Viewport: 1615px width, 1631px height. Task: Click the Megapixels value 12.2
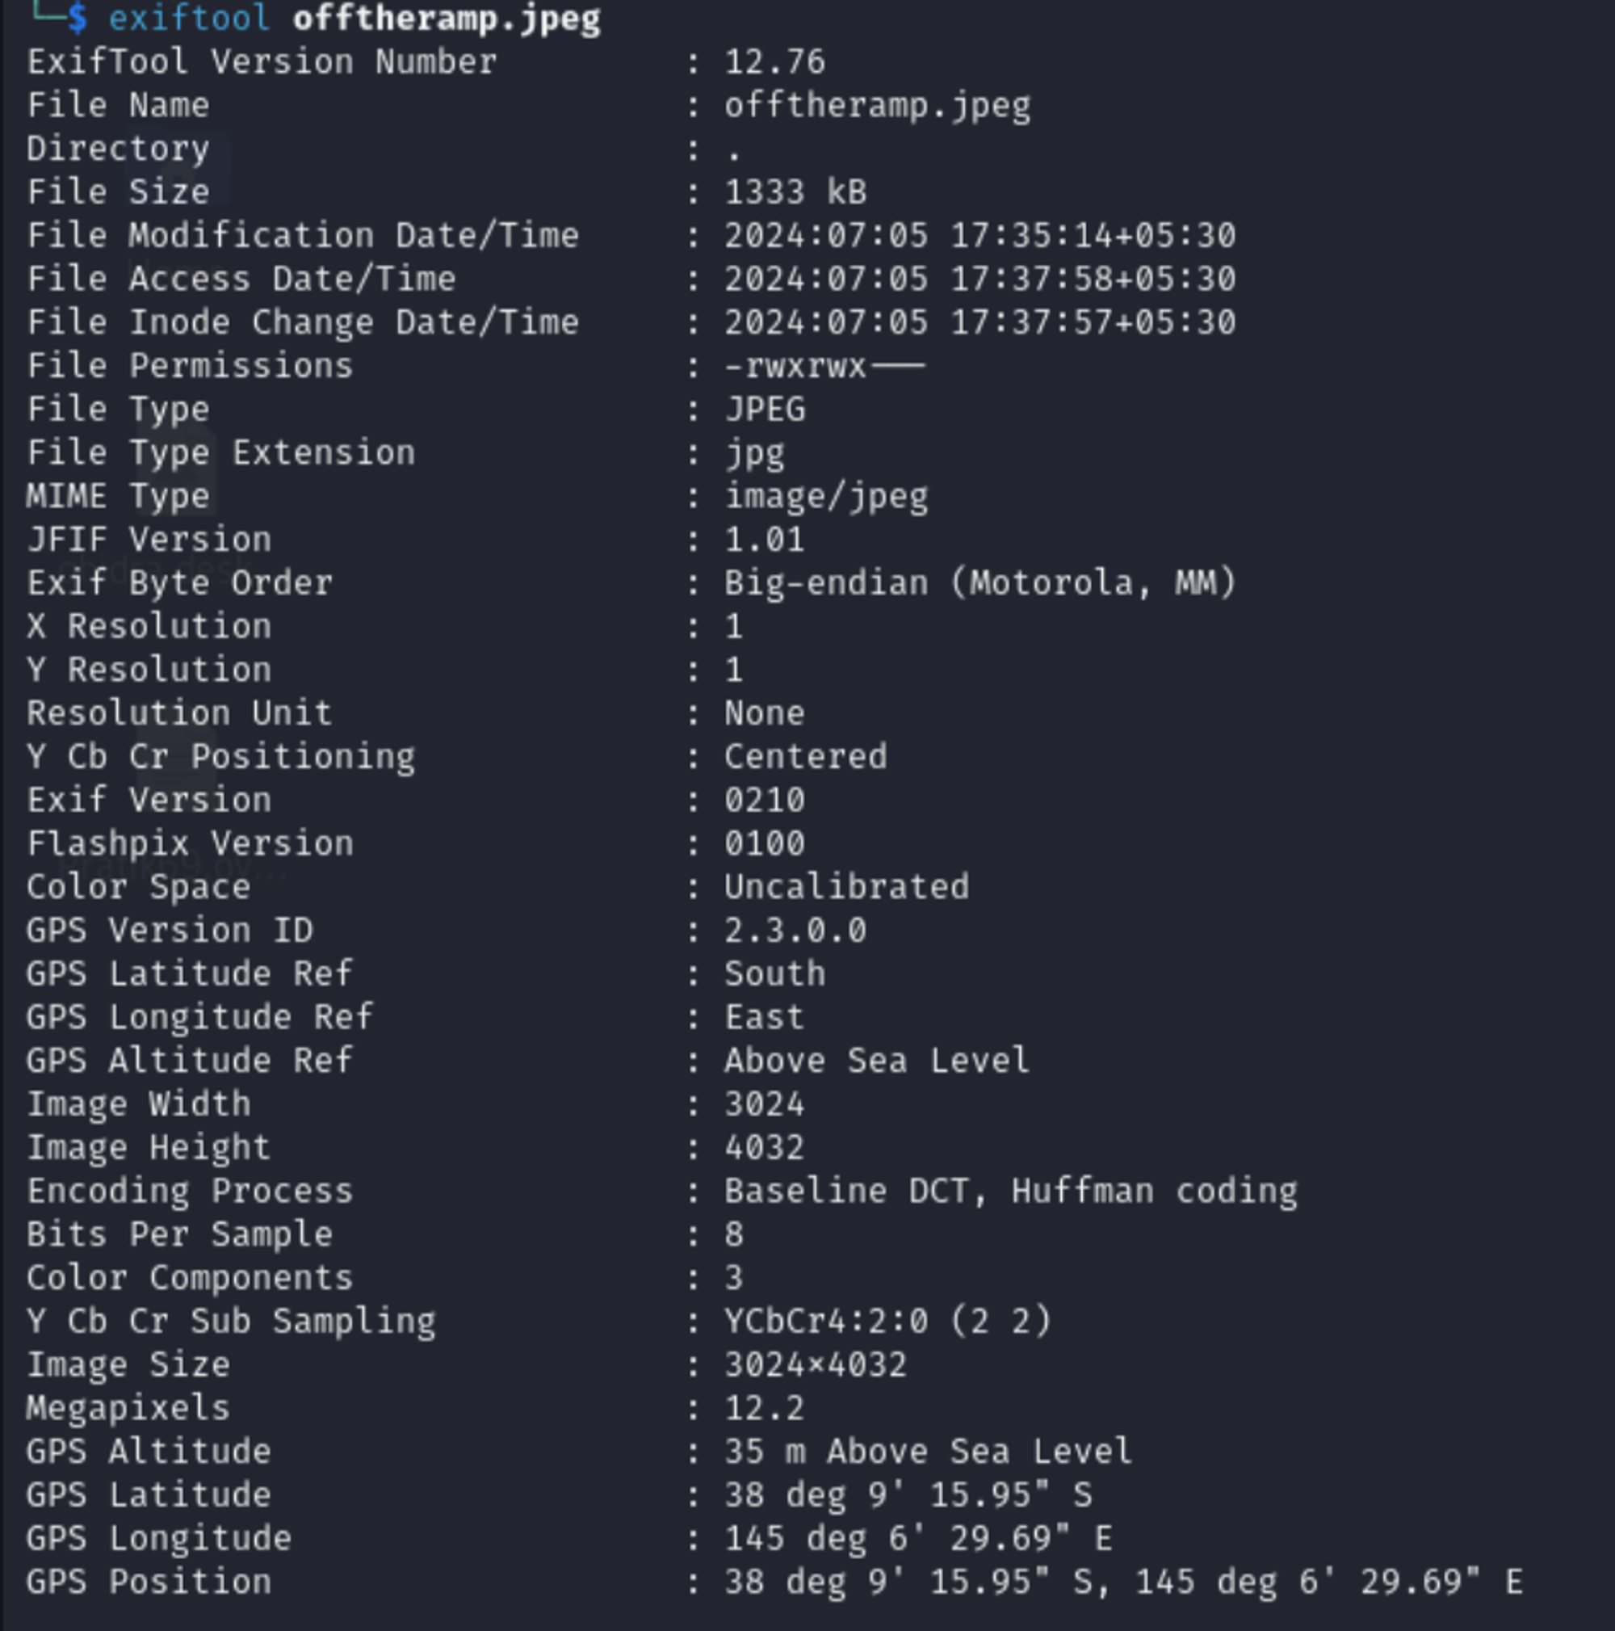coord(764,1408)
